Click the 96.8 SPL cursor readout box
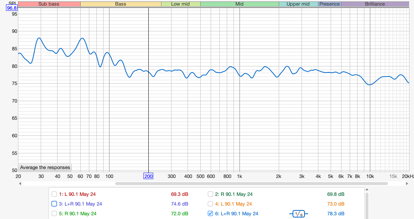The height and width of the screenshot is (219, 414). (x=12, y=8)
